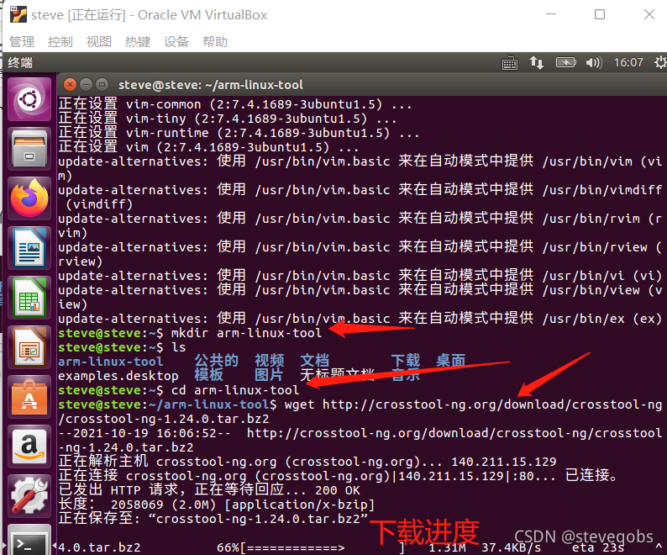The width and height of the screenshot is (667, 555).
Task: Minimize the terminal window
Action: point(86,85)
